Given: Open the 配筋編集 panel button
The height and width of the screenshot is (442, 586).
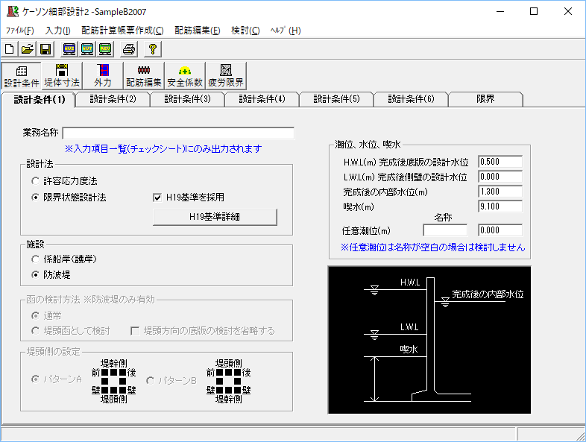Looking at the screenshot, I should [143, 76].
